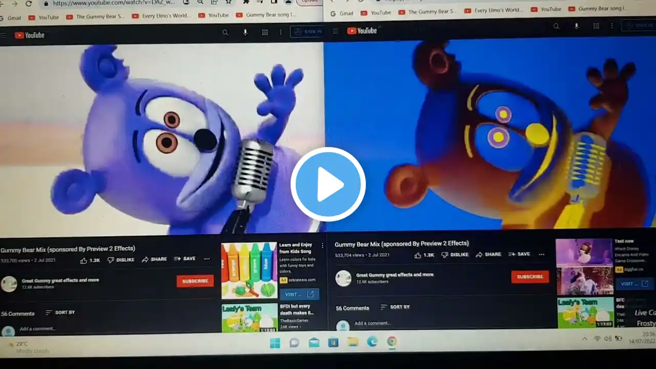Click VISIT on the zebratesta.com ad

click(x=299, y=294)
